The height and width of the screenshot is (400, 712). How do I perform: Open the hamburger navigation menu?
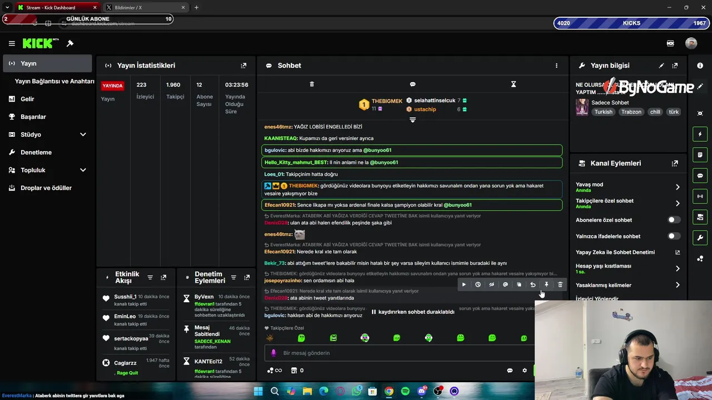(12, 43)
